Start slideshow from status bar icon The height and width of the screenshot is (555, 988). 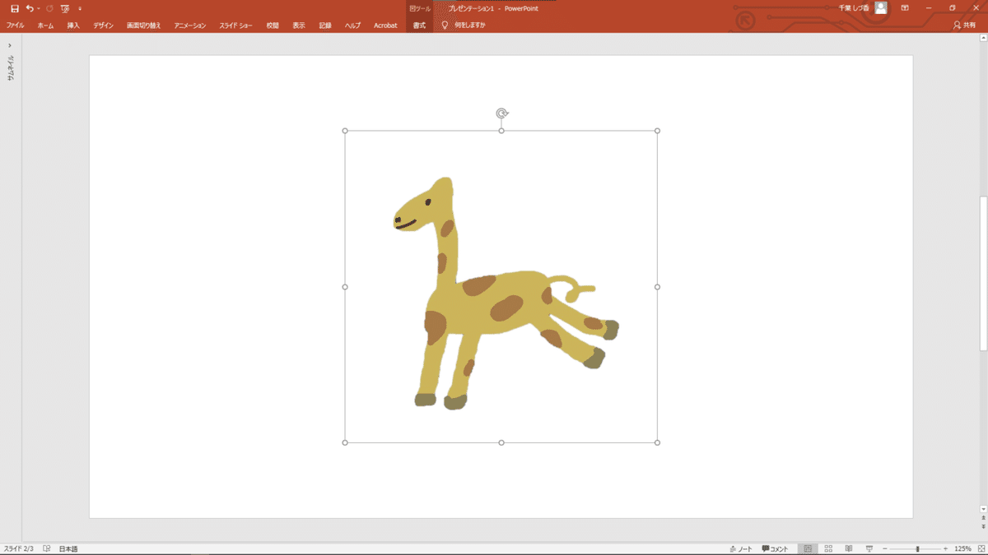pos(869,548)
